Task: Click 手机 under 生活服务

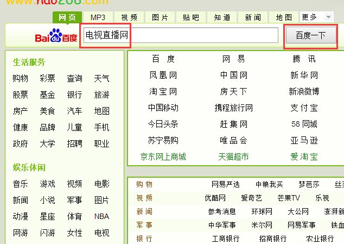Action: 101,127
